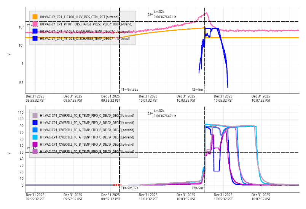Click the orange LIC100_LLCV_POS_CTRL_PCT legend swatch

coord(35,17)
